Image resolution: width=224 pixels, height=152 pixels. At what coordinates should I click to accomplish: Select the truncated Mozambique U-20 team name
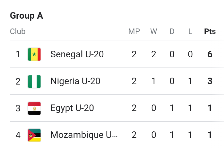coord(84,135)
